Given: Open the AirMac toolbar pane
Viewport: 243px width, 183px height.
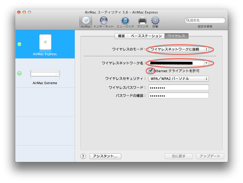Looking at the screenshot, I should coord(86,22).
